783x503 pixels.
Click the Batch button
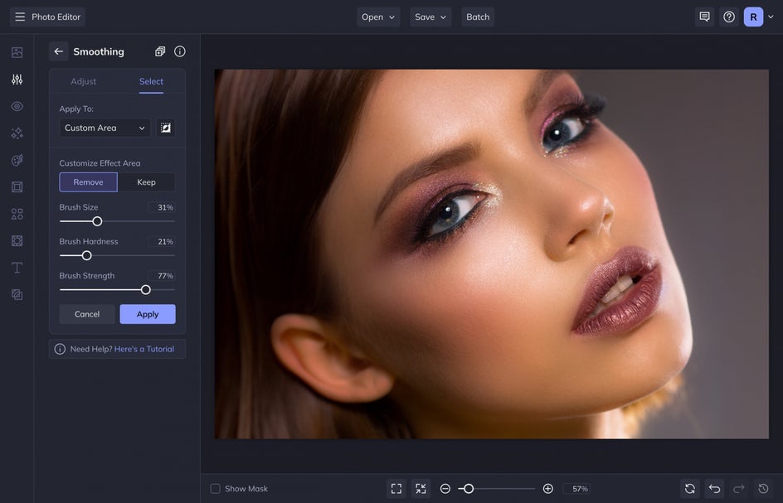tap(478, 17)
